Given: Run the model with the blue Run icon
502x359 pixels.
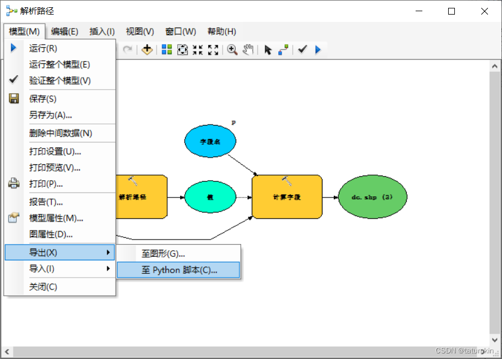Looking at the screenshot, I should click(x=318, y=49).
